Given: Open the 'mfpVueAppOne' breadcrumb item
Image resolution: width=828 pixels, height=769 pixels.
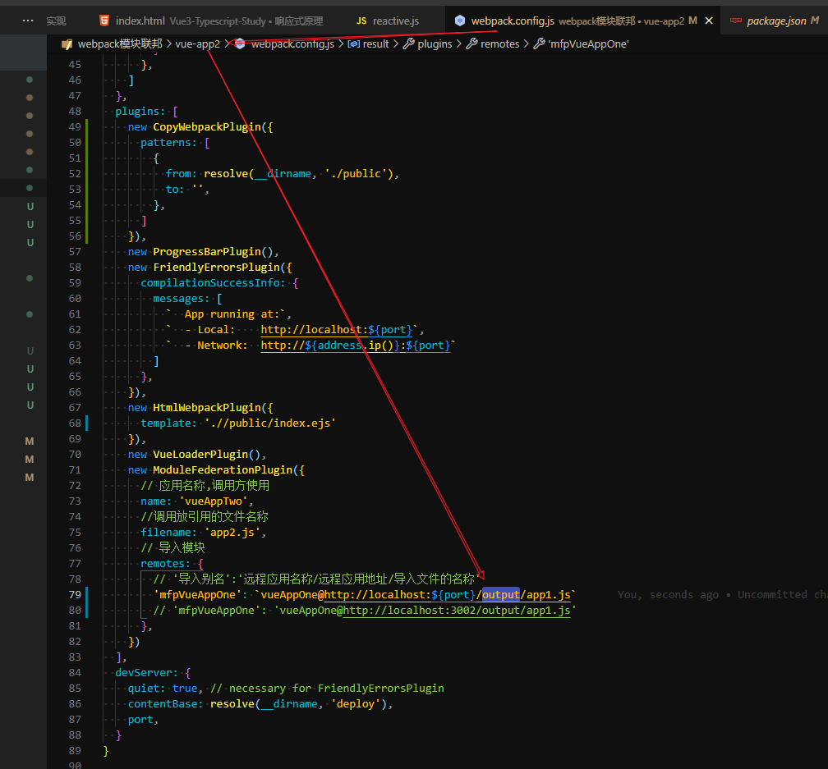Looking at the screenshot, I should pos(588,43).
